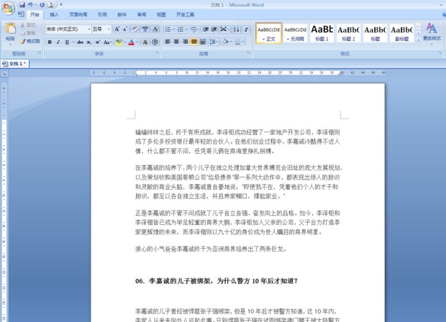Image resolution: width=446 pixels, height=322 pixels.
Task: Click the Cut (剪切) icon
Action: pyautogui.click(x=29, y=25)
